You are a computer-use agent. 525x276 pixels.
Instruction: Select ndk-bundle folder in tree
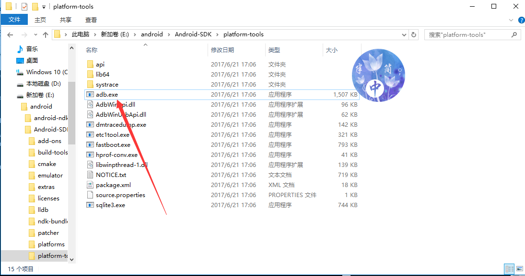tap(53, 221)
